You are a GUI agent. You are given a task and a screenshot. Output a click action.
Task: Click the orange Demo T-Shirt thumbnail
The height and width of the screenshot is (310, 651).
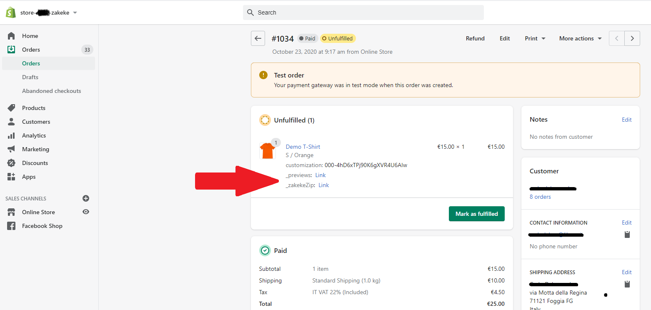click(267, 151)
